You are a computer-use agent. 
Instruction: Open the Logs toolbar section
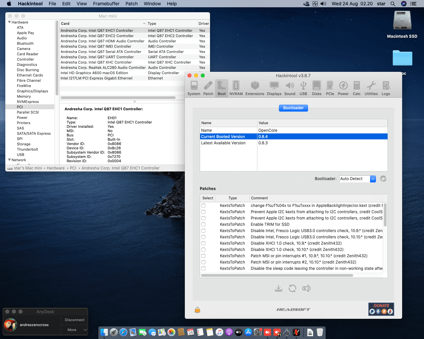[x=386, y=88]
